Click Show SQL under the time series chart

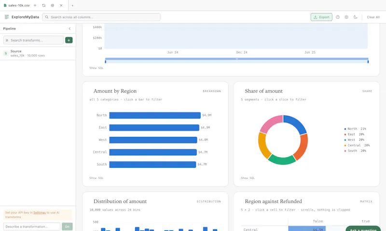click(x=96, y=68)
